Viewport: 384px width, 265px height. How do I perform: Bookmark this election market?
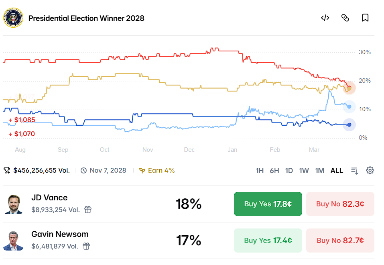pos(365,18)
